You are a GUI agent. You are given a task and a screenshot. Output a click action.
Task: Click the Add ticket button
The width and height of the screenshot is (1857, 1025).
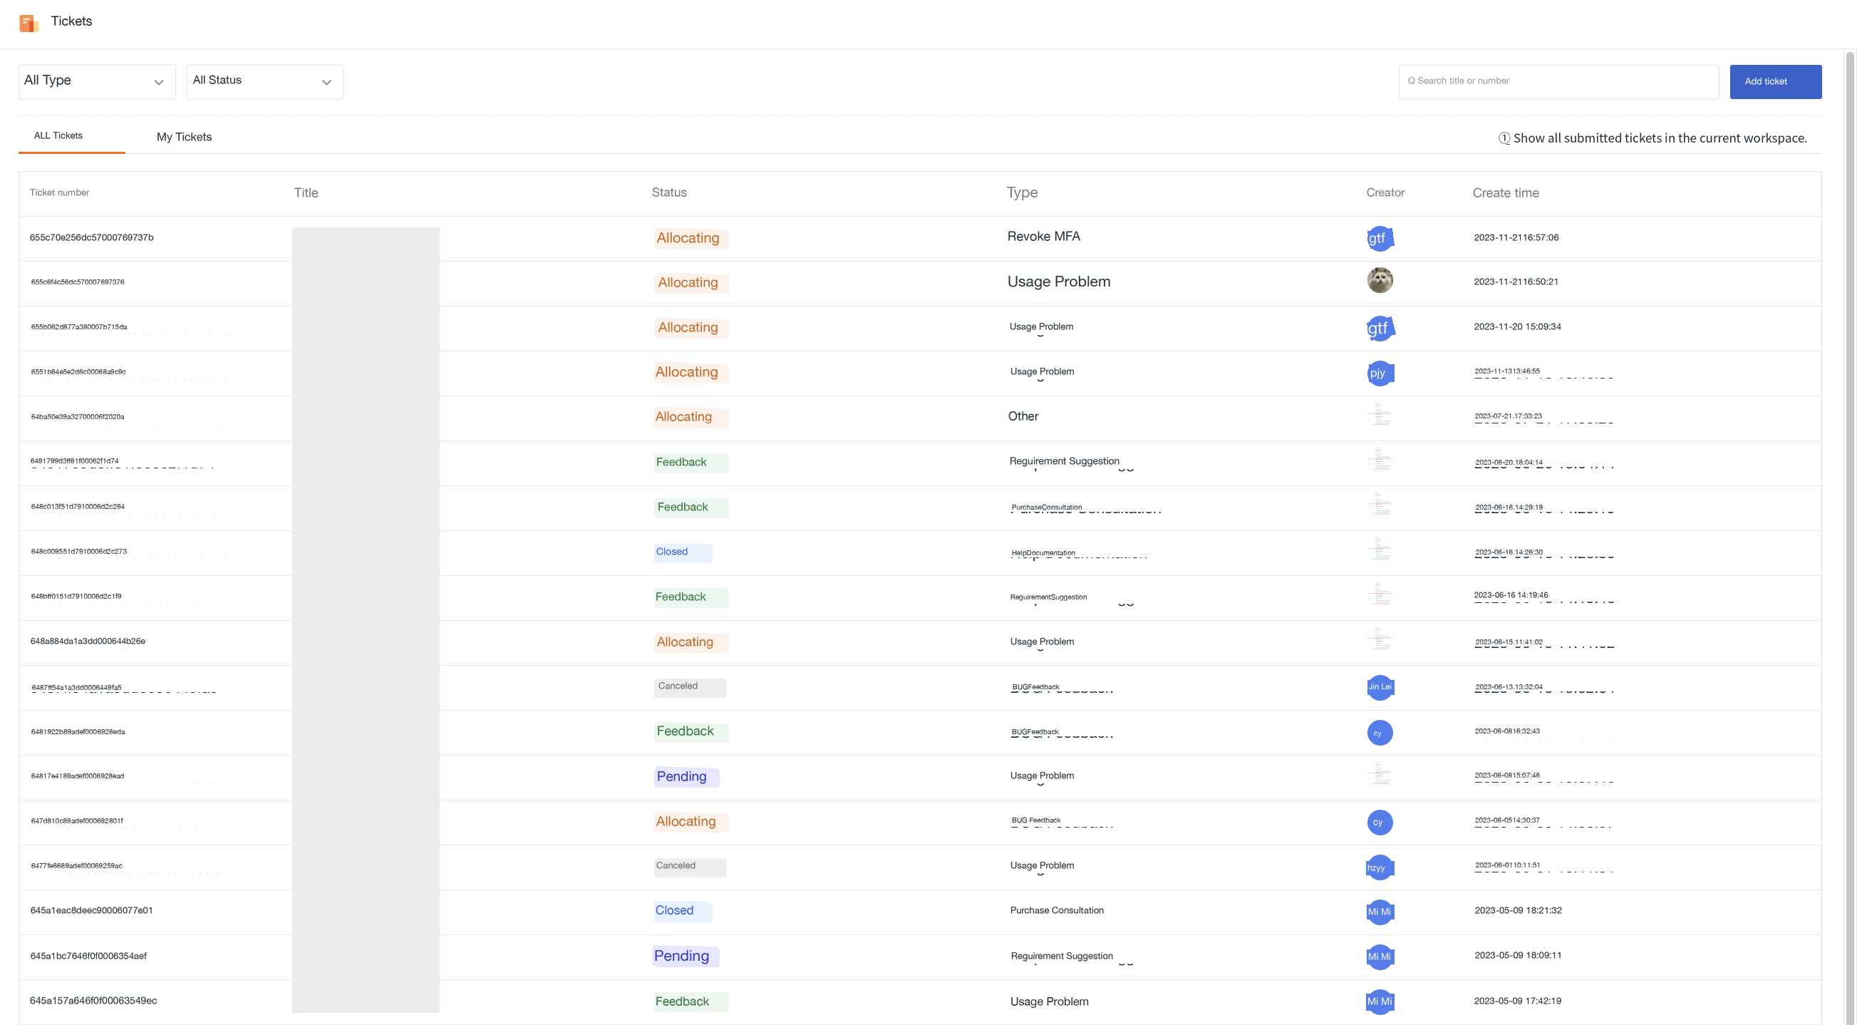1775,81
